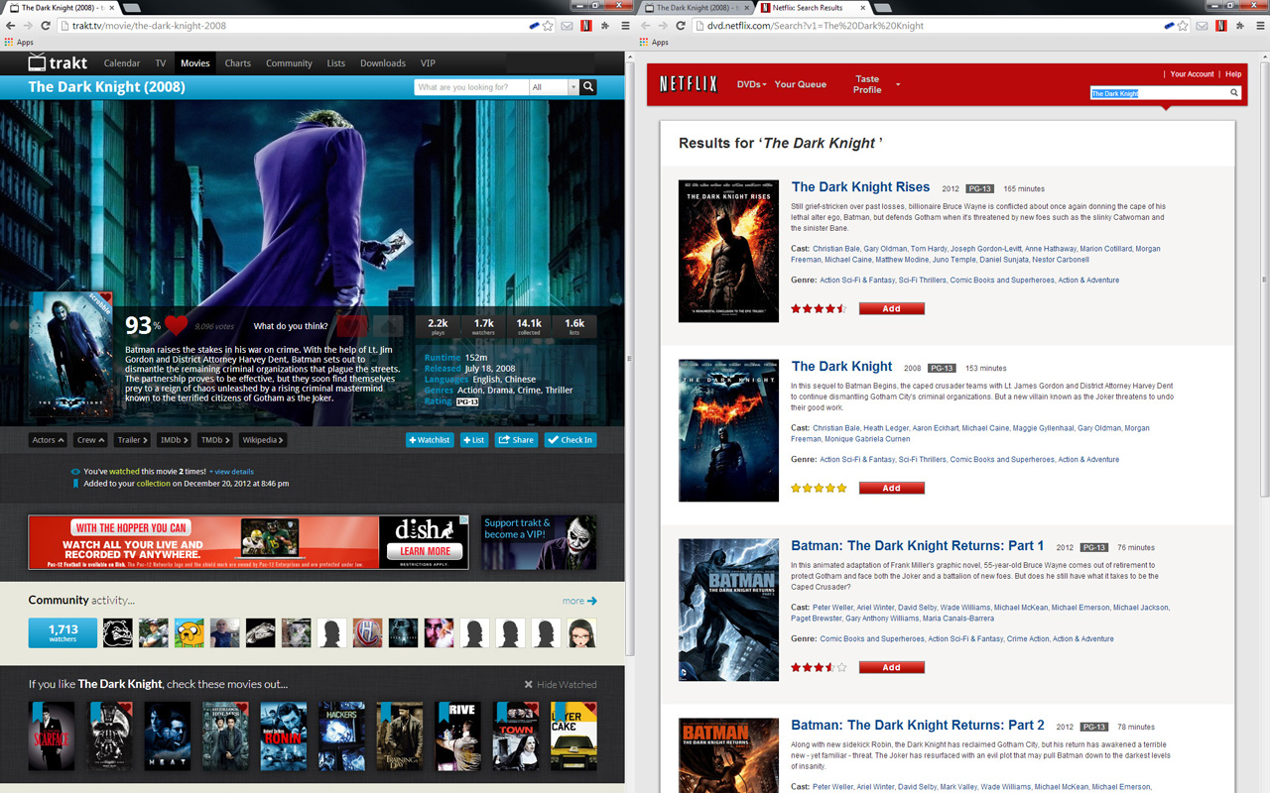Expand the Actors section

[48, 439]
